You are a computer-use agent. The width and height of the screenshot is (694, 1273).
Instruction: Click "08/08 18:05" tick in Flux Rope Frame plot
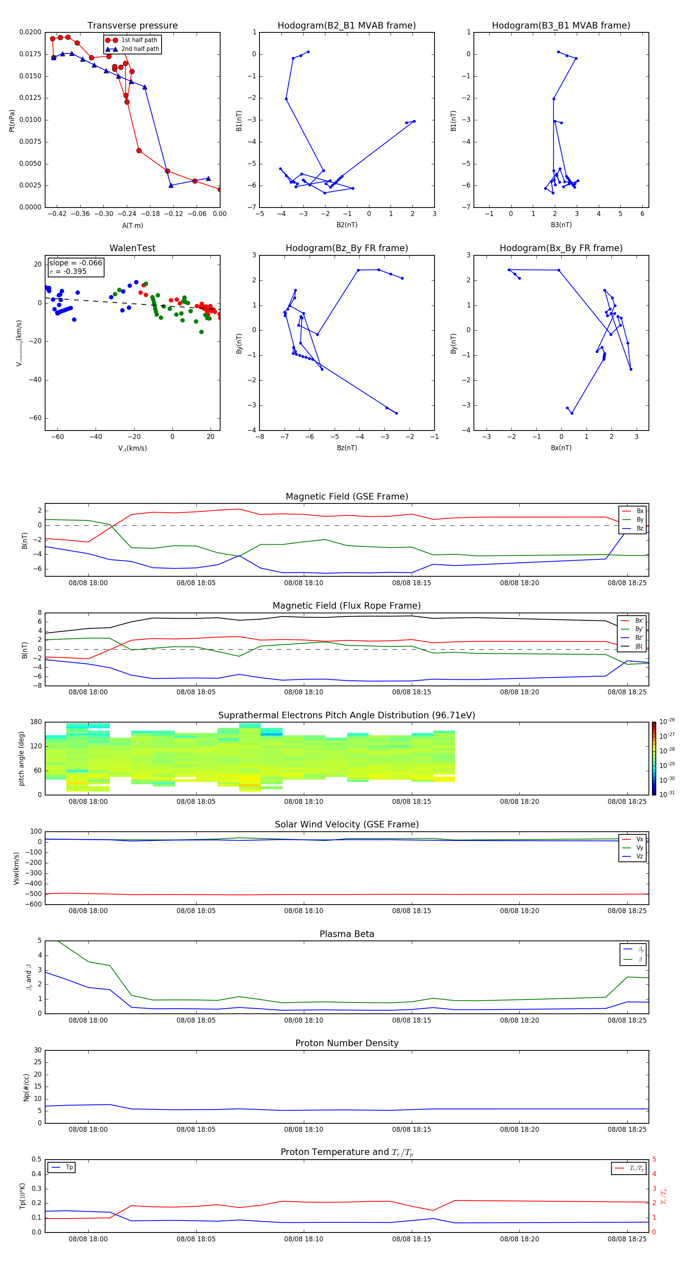195,692
